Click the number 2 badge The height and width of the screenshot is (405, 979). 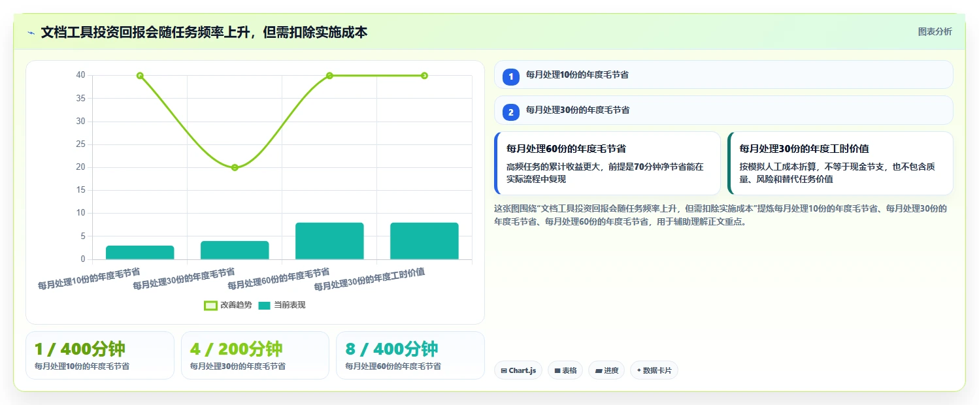tap(511, 112)
